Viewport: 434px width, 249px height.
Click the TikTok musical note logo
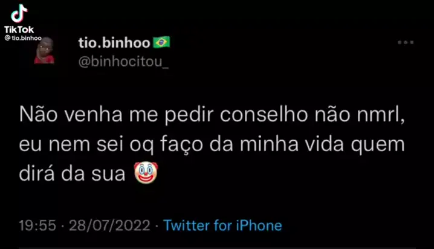[19, 13]
